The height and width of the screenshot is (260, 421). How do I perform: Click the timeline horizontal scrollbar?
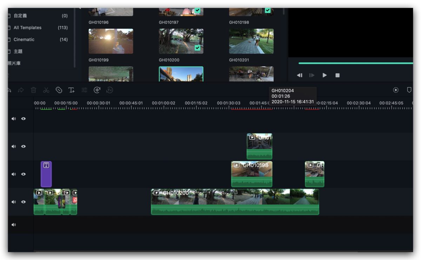point(196,251)
